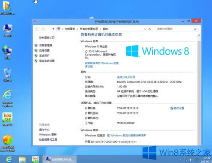
Task: Open 操作中心 link
Action: pos(44,130)
